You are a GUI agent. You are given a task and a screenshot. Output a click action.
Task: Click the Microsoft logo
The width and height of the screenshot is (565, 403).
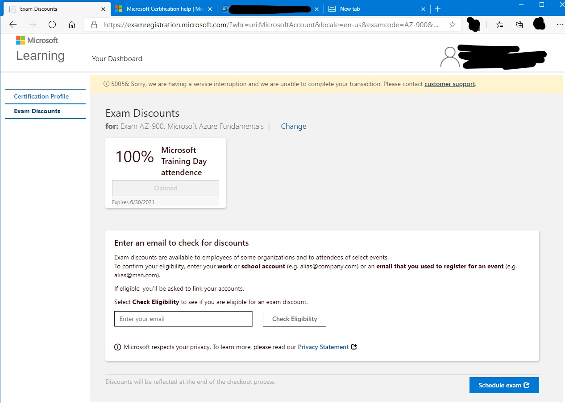tap(37, 40)
